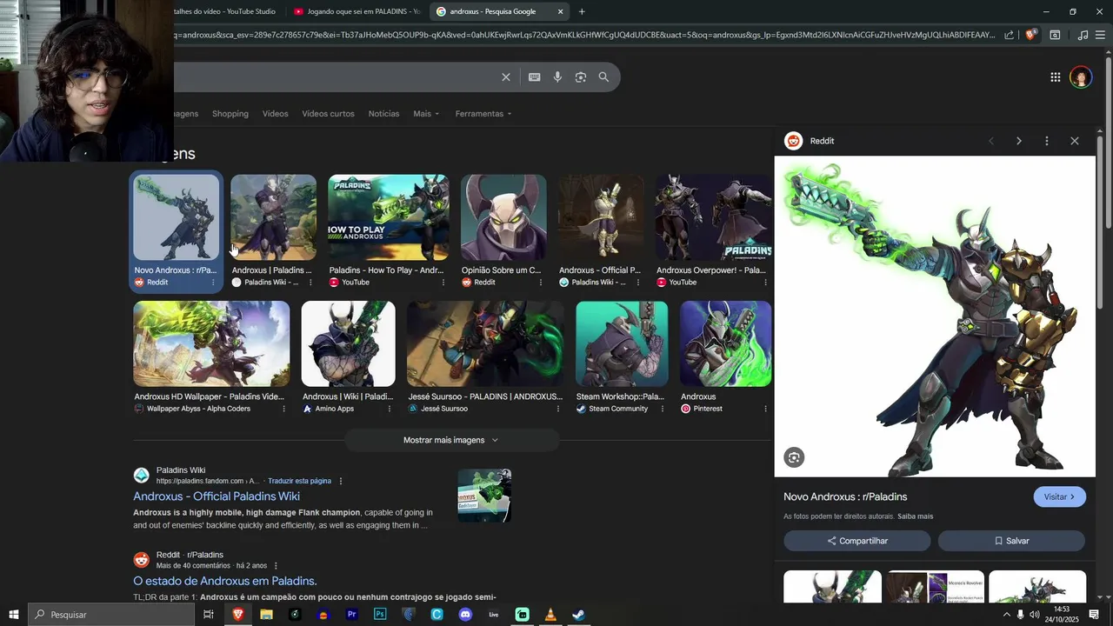Open 'Novo Androxus : r/Paladins' title link
This screenshot has height=626, width=1113.
click(x=845, y=496)
